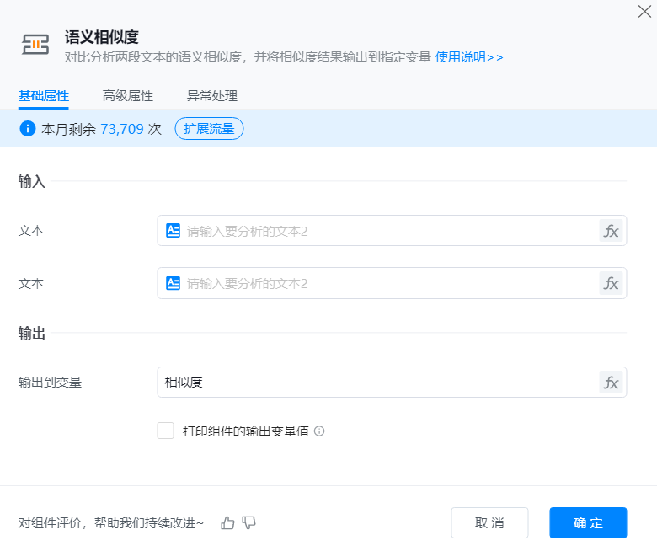
Task: Click the text type icon in the second 文本 field
Action: pos(173,283)
